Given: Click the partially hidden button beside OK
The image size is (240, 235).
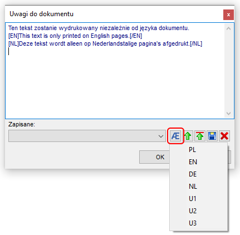Looking at the screenshot, I should [x=229, y=157].
